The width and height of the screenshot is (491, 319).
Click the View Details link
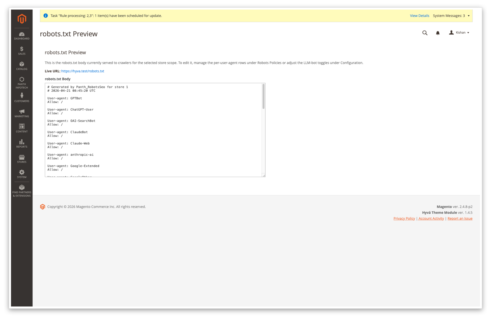click(x=419, y=16)
